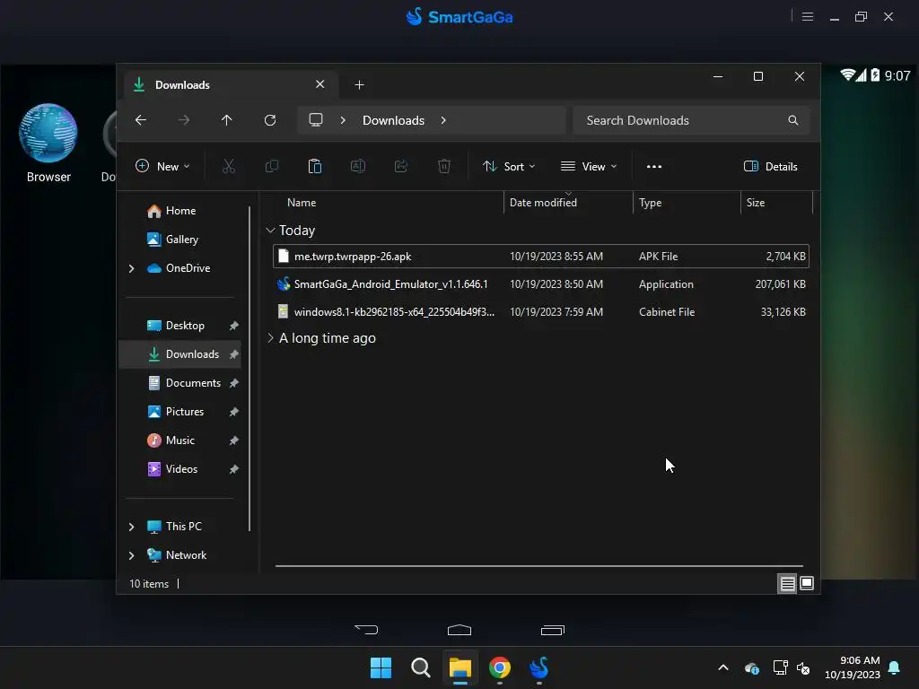Viewport: 919px width, 689px height.
Task: Open the notification bell
Action: 895,667
